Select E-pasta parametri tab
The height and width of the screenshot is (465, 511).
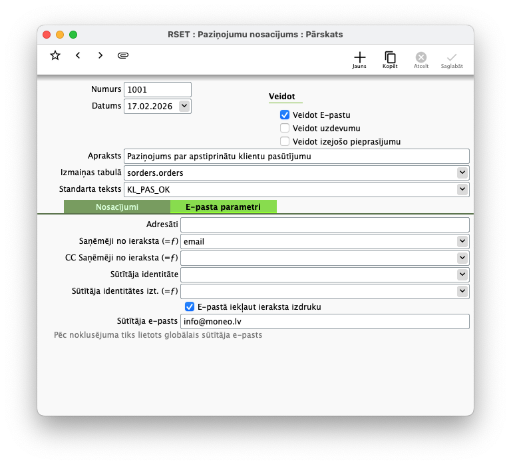(223, 207)
